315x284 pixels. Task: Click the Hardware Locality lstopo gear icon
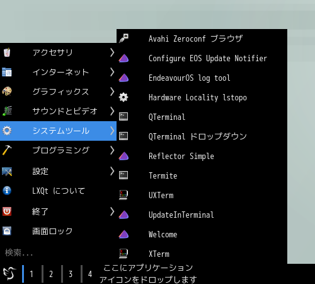point(123,97)
